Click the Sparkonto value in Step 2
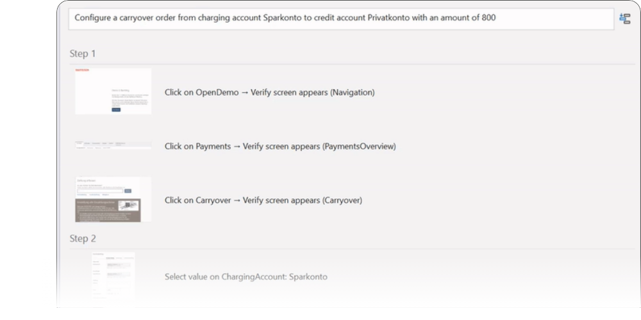 pos(308,277)
